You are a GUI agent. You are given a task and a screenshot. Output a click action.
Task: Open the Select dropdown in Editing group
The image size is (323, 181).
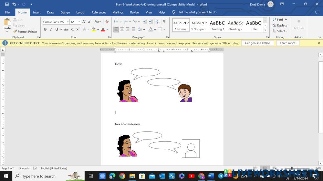[280, 31]
